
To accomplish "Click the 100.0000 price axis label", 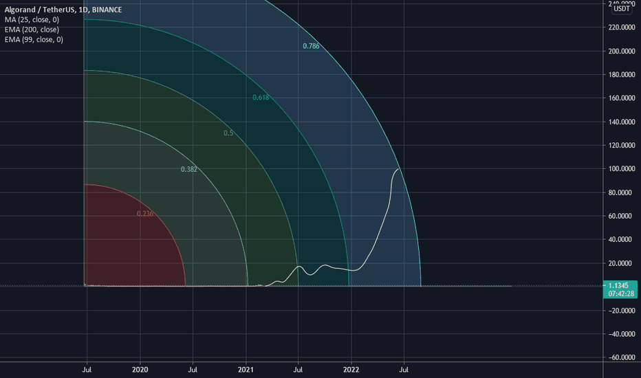I will [x=622, y=169].
